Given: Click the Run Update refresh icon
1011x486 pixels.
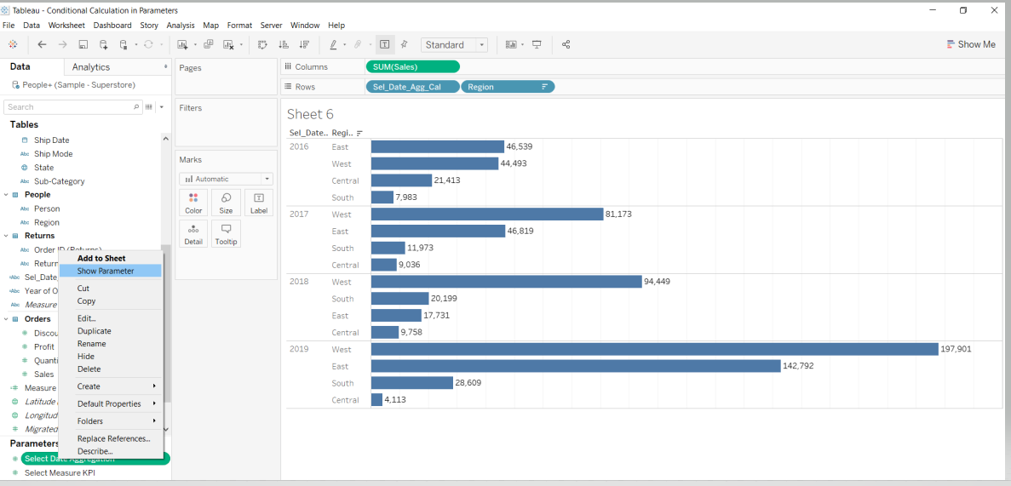Looking at the screenshot, I should tap(148, 44).
